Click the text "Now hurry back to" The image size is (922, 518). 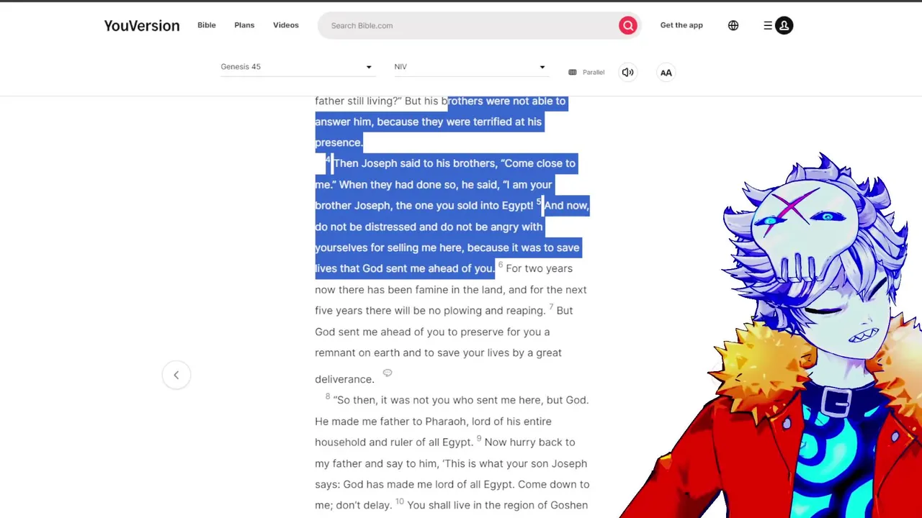(x=530, y=442)
